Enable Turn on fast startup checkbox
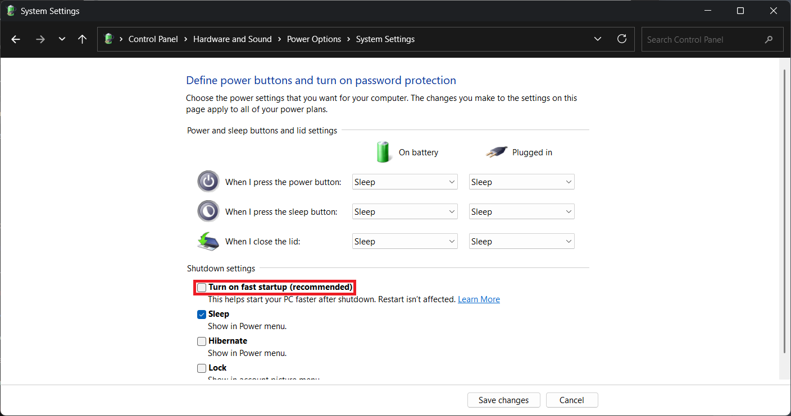The width and height of the screenshot is (791, 416). pyautogui.click(x=202, y=288)
